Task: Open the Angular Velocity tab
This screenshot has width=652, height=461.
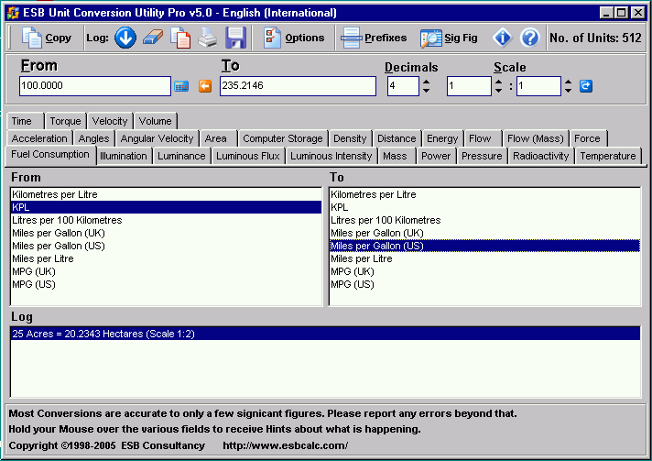Action: point(158,138)
